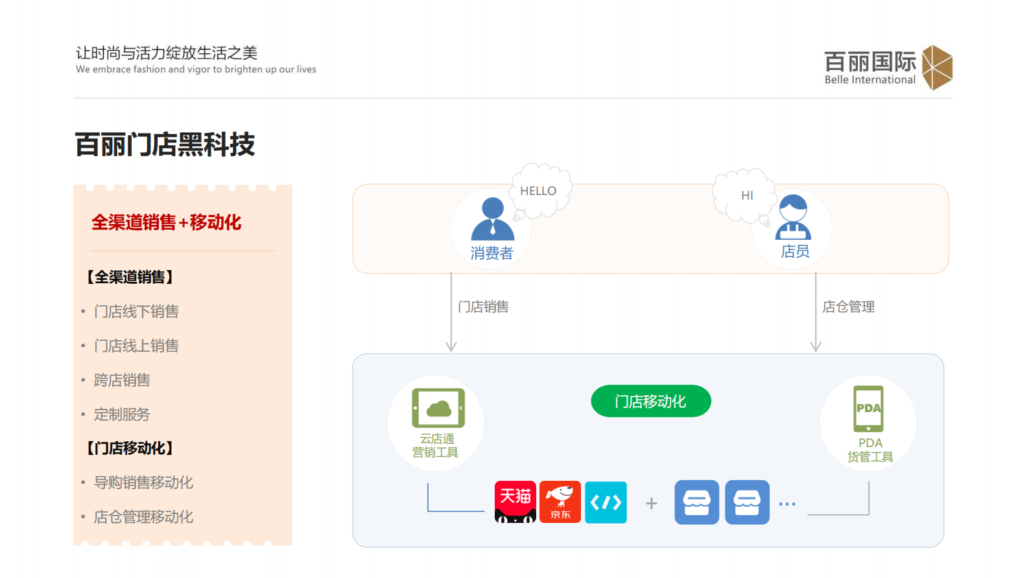1029x578 pixels.
Task: Click the English slogan 'We embrace fashion...'
Action: pyautogui.click(x=196, y=69)
